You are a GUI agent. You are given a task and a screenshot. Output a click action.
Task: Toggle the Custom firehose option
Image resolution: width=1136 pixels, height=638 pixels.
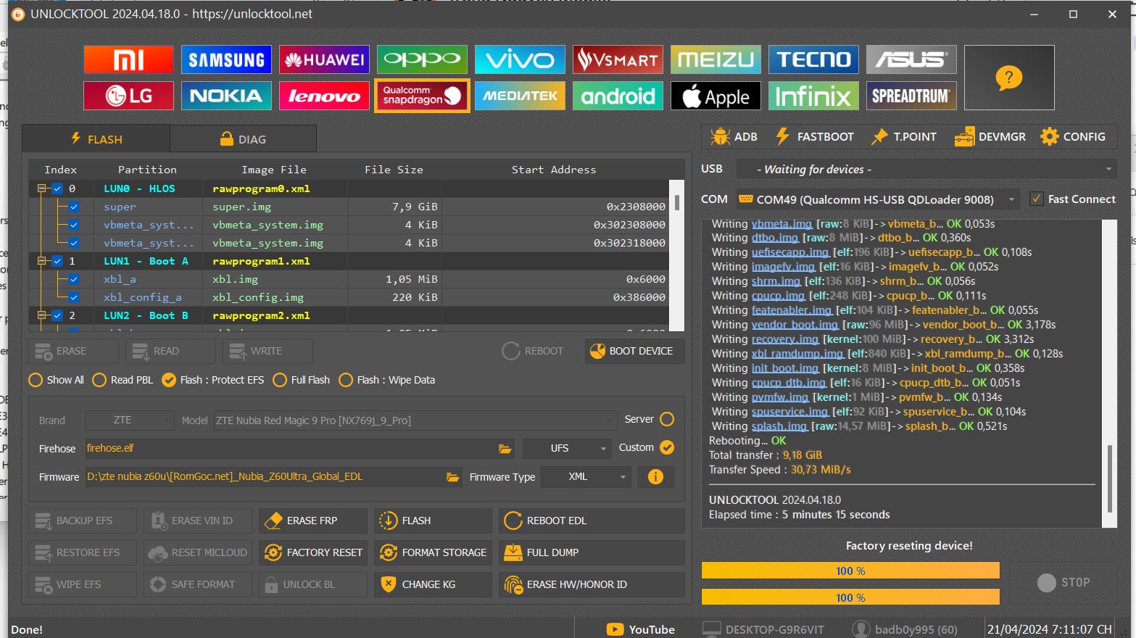tap(667, 448)
